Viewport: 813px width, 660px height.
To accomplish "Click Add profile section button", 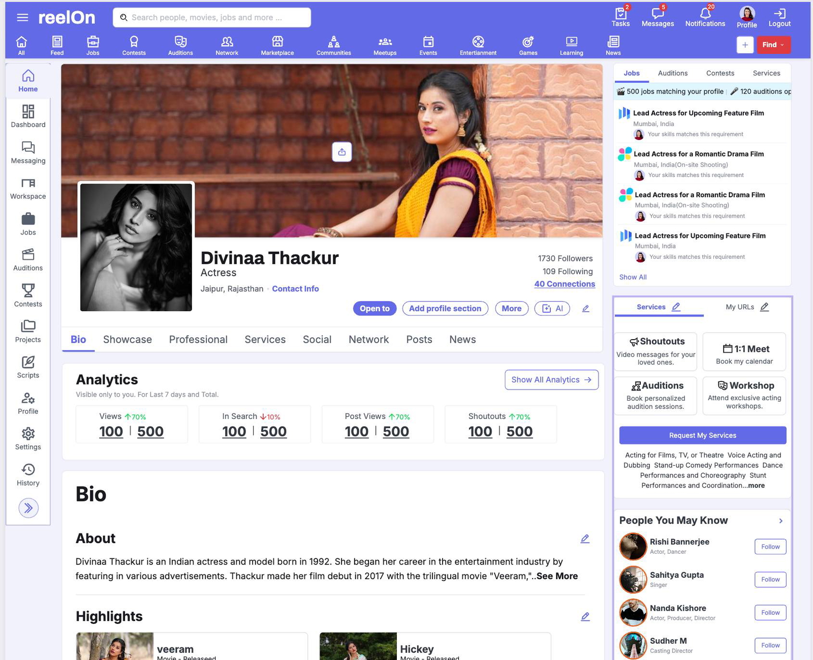I will coord(445,308).
